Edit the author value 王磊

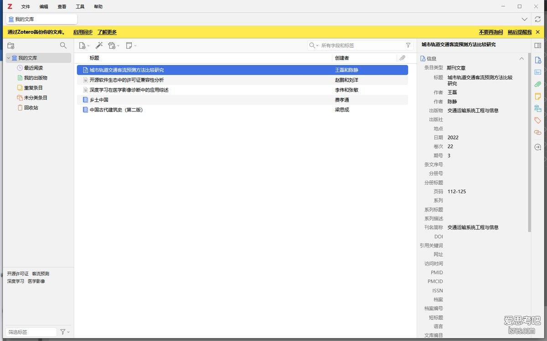tap(452, 93)
